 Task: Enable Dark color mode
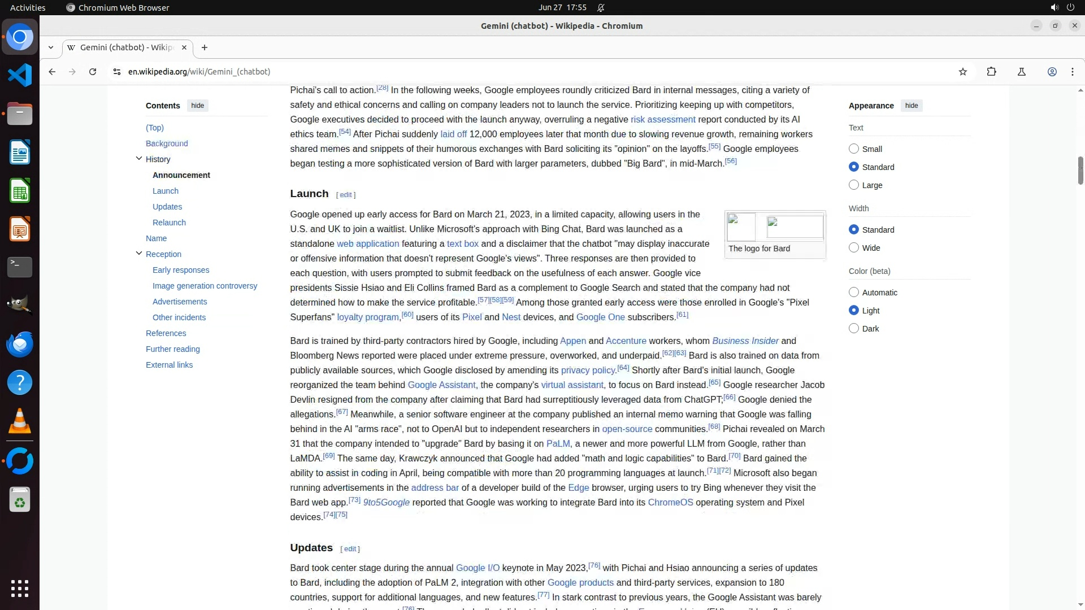point(854,328)
